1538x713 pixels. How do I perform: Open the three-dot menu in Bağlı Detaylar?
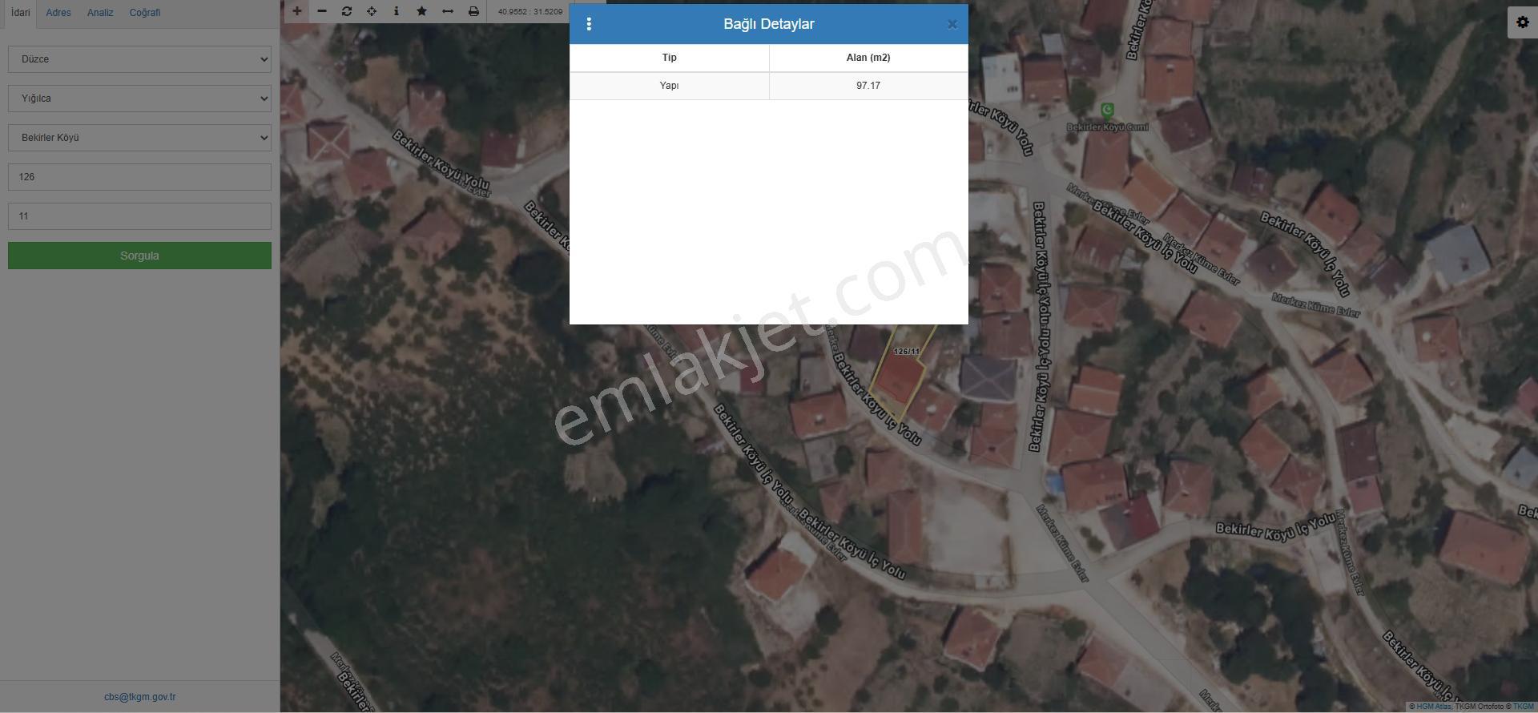coord(589,24)
